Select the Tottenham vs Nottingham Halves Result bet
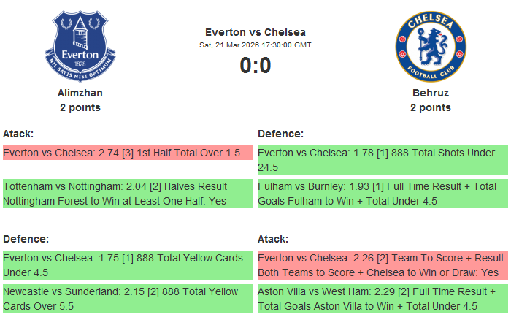Screen dimensions: 511x336 128,194
